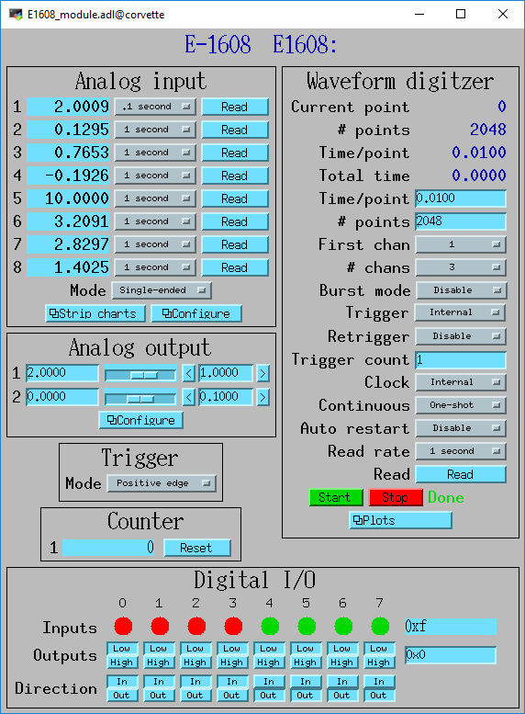Click Analog output 2 step size field
The image size is (525, 714).
coord(226,397)
